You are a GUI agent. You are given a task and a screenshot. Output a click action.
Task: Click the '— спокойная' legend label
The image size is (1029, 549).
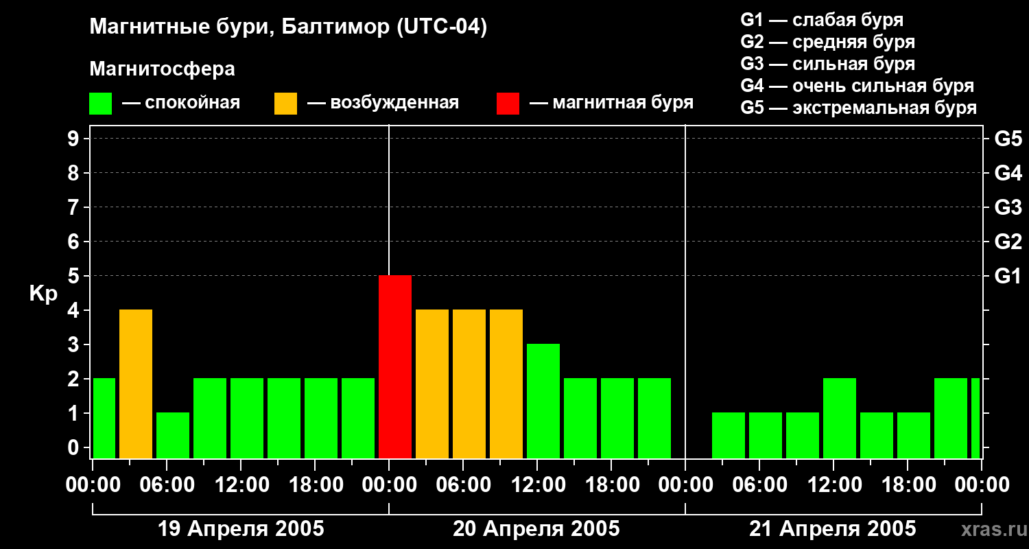pyautogui.click(x=181, y=103)
